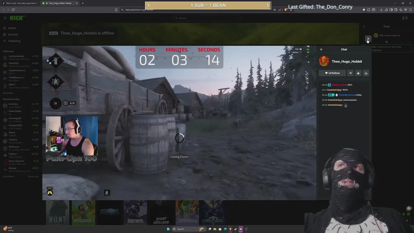Screen dimensions: 414x233
Task: Open the VPN shield icon in toolbar
Action: point(405,10)
